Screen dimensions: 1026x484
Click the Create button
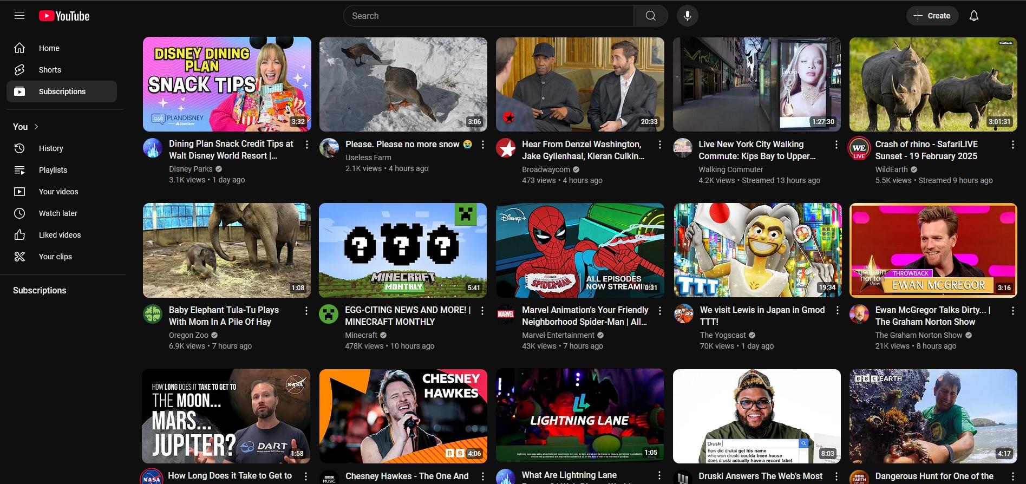(x=932, y=16)
